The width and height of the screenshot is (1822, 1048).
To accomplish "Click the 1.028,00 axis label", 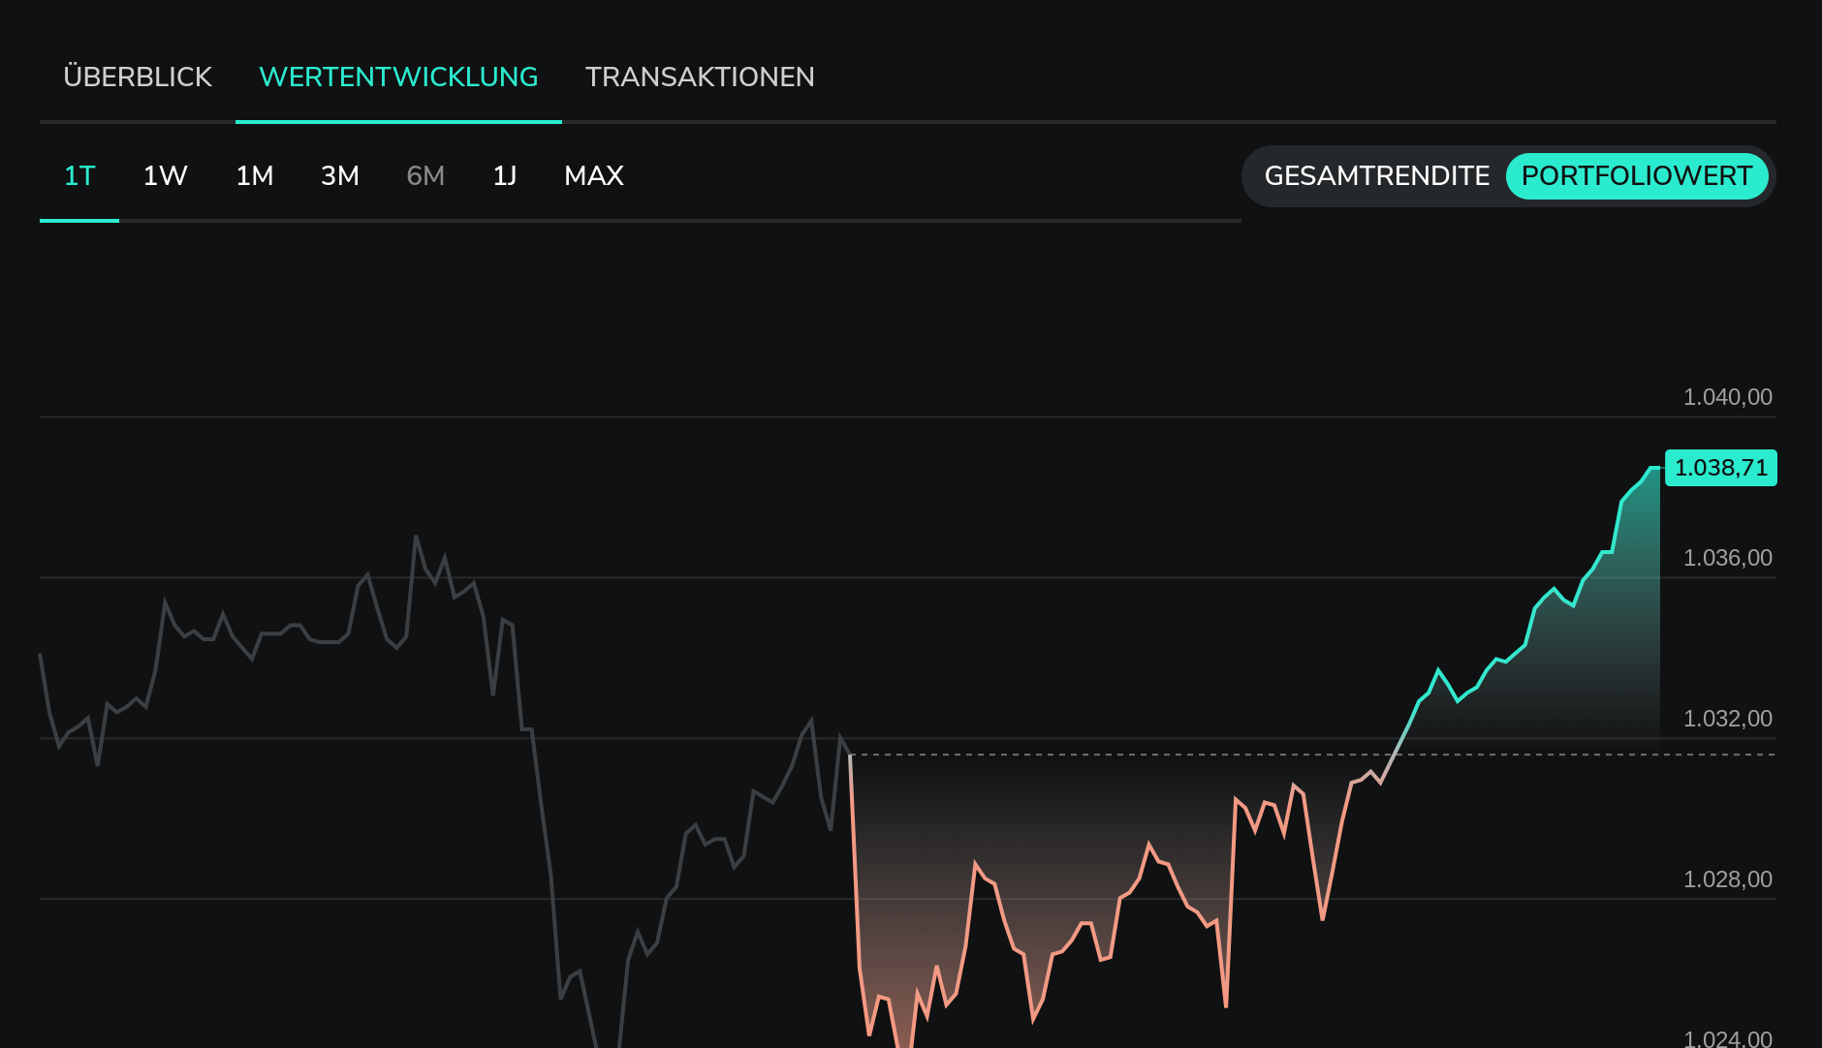I will [x=1727, y=879].
